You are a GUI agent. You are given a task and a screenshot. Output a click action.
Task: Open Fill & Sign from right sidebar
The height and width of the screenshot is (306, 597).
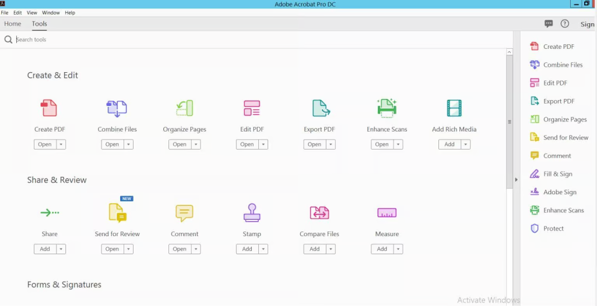click(552, 174)
